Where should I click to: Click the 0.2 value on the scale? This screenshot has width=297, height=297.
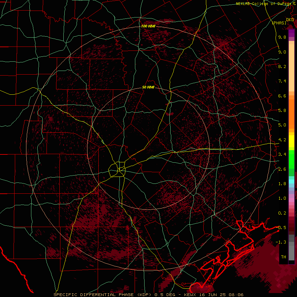pos(282,213)
